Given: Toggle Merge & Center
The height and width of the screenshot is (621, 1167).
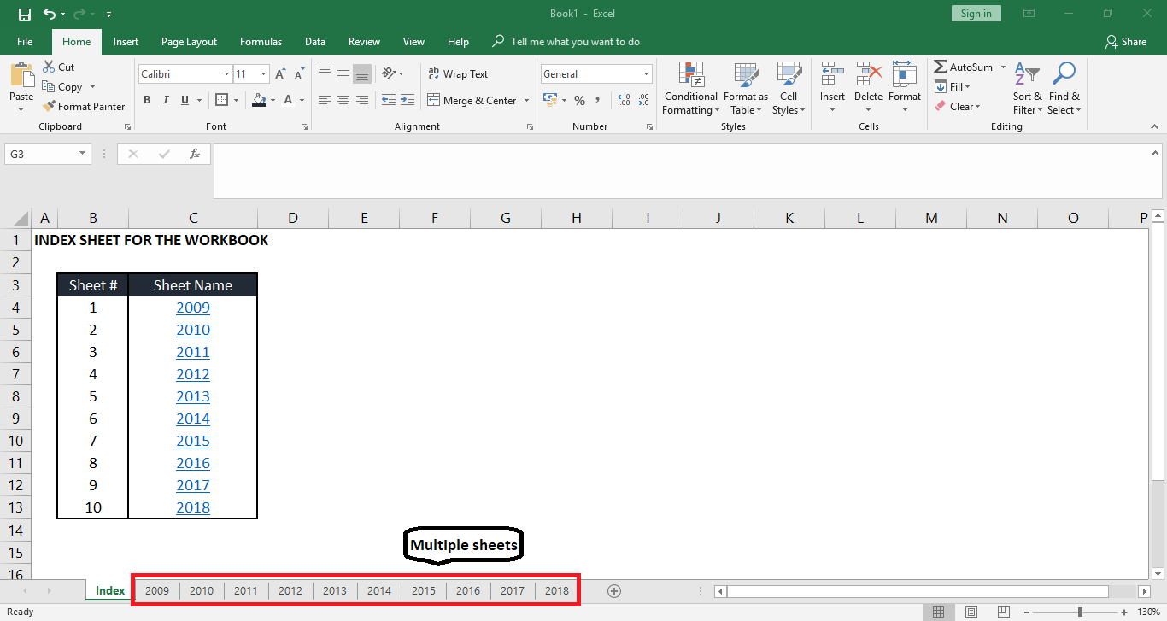Looking at the screenshot, I should (472, 100).
